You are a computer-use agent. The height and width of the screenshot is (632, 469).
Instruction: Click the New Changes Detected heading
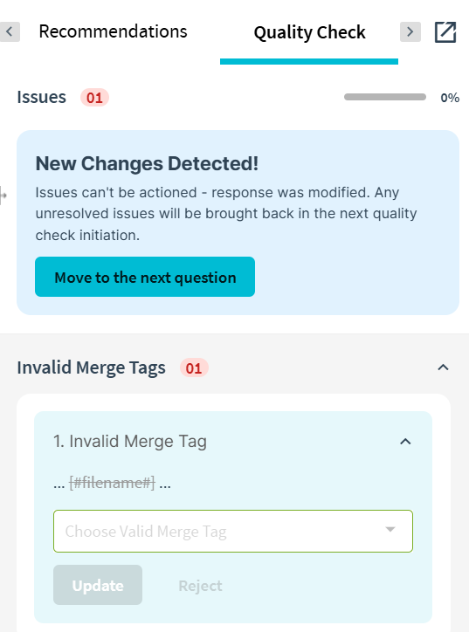147,163
